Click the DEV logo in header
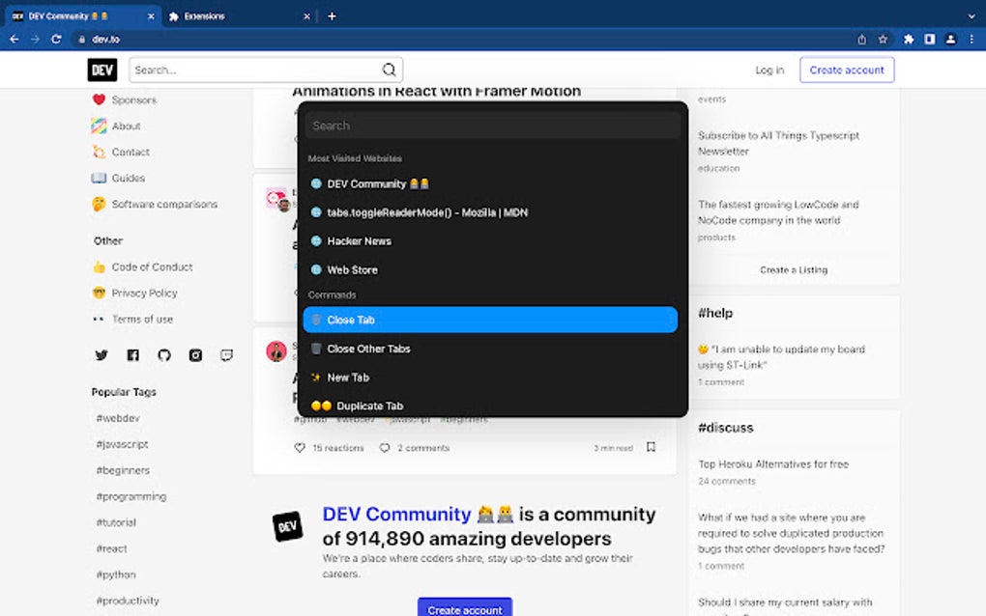The image size is (986, 616). 102,70
